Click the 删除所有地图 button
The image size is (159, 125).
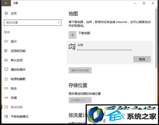point(80,70)
